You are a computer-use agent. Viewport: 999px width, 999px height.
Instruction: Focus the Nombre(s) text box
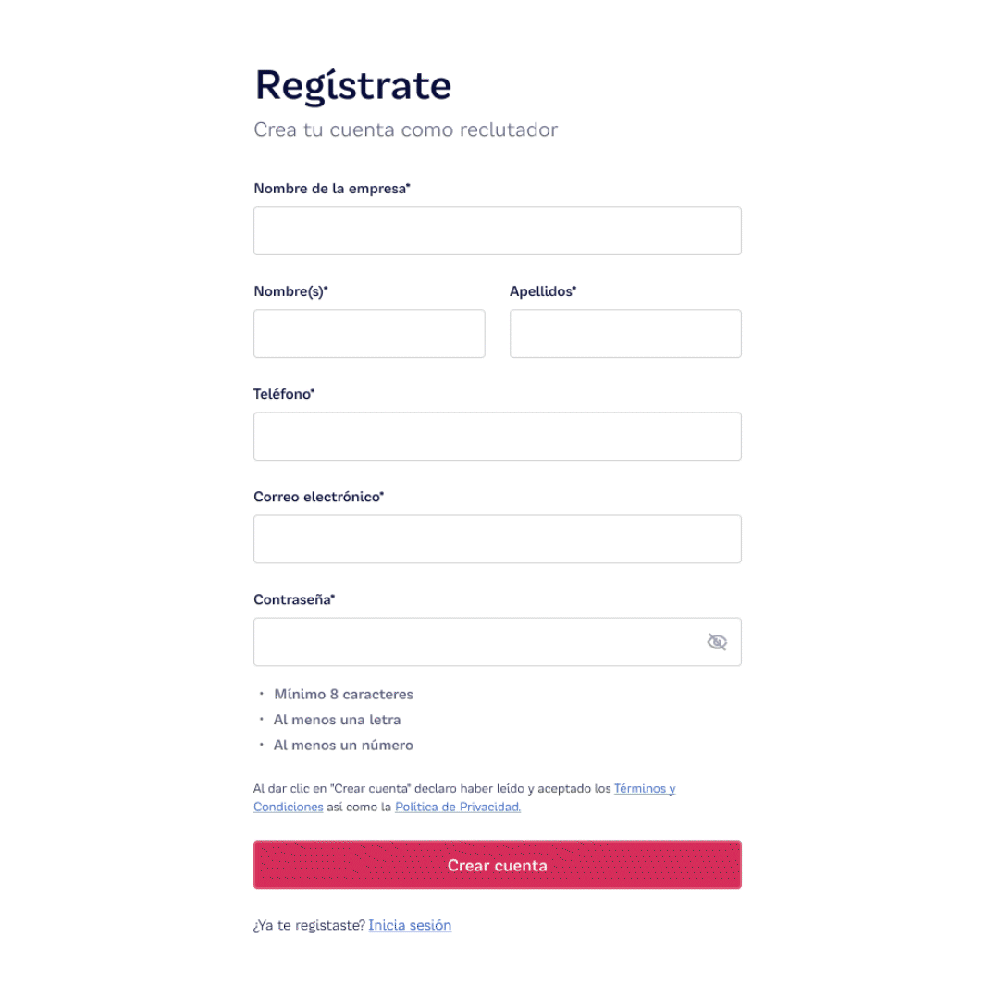pyautogui.click(x=369, y=334)
